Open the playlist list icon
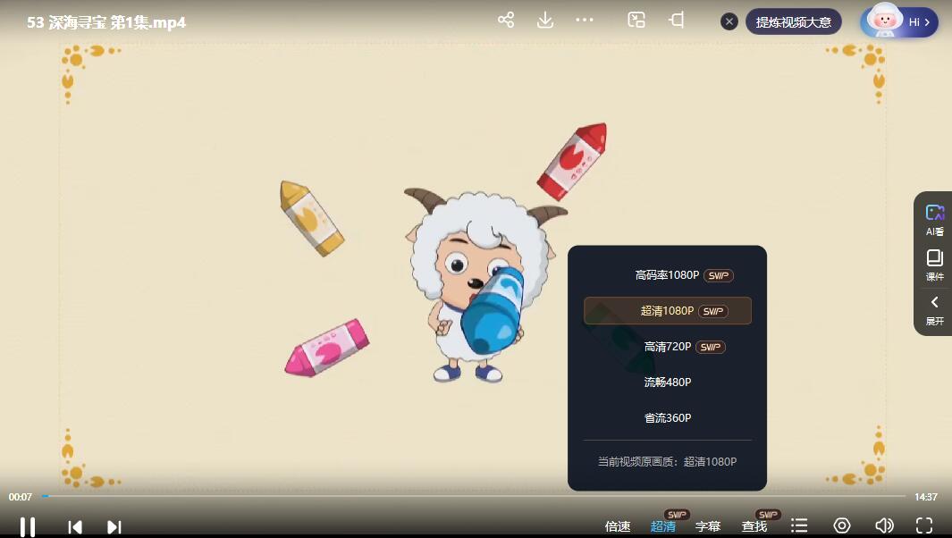This screenshot has height=538, width=952. tap(799, 525)
